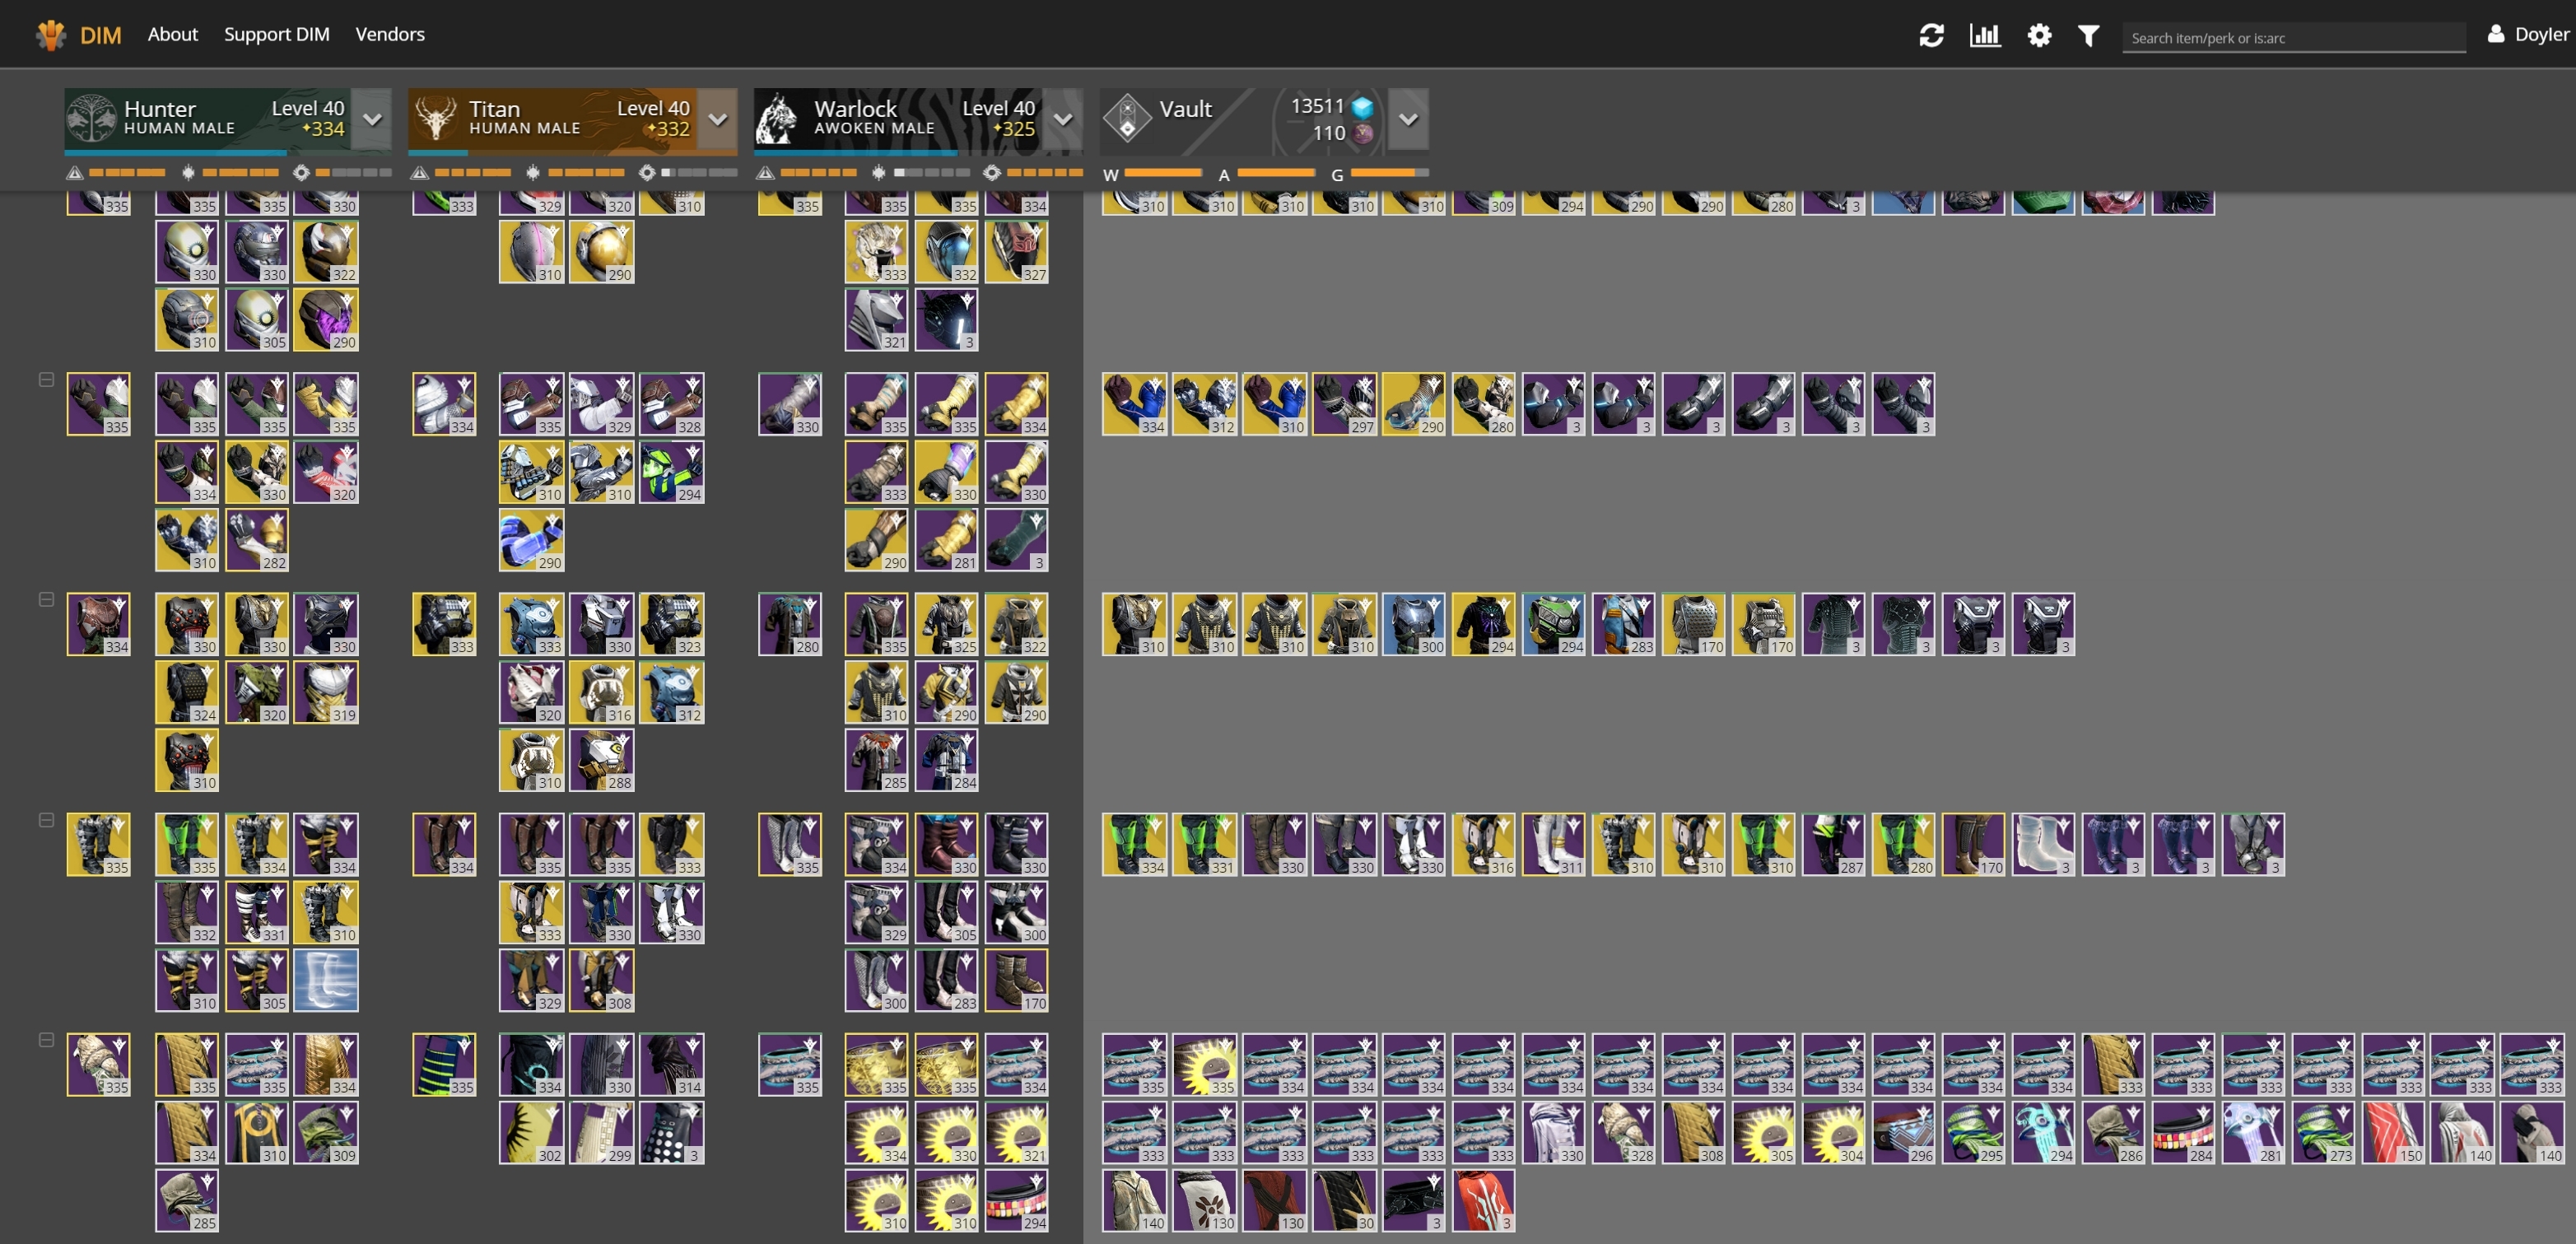Select vault sun-emblem item rated 305
The image size is (2576, 1244).
(x=1764, y=1132)
